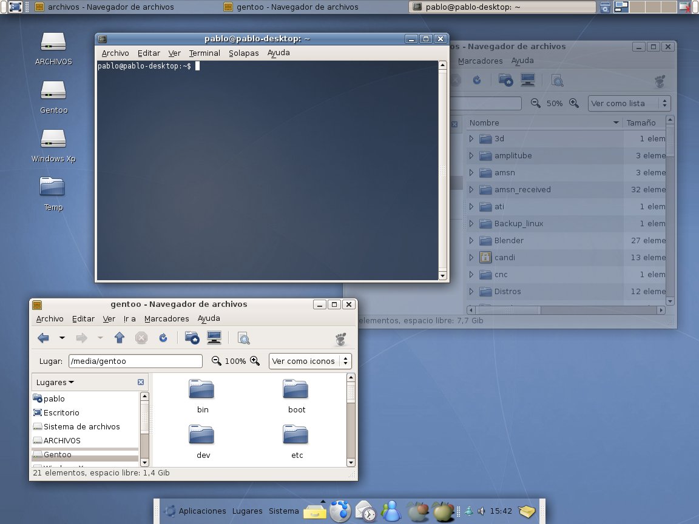Click Back arrow in gentoo window toolbar
Viewport: 699px width, 524px height.
(x=43, y=338)
